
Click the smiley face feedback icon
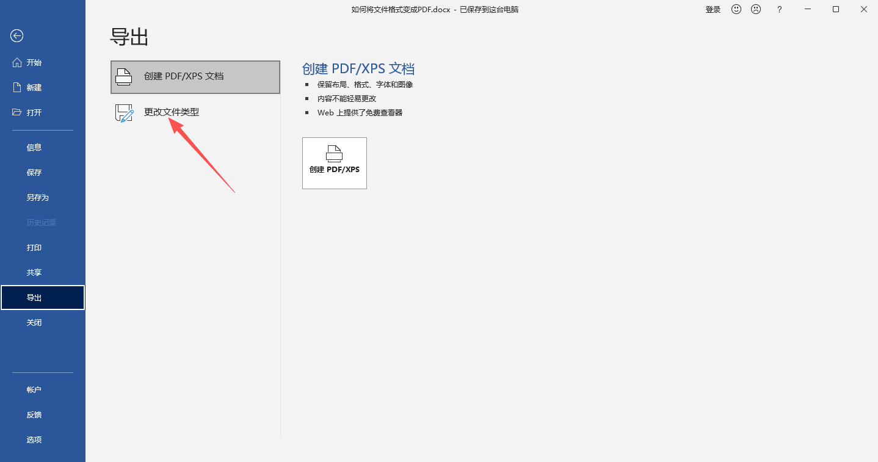pos(736,9)
